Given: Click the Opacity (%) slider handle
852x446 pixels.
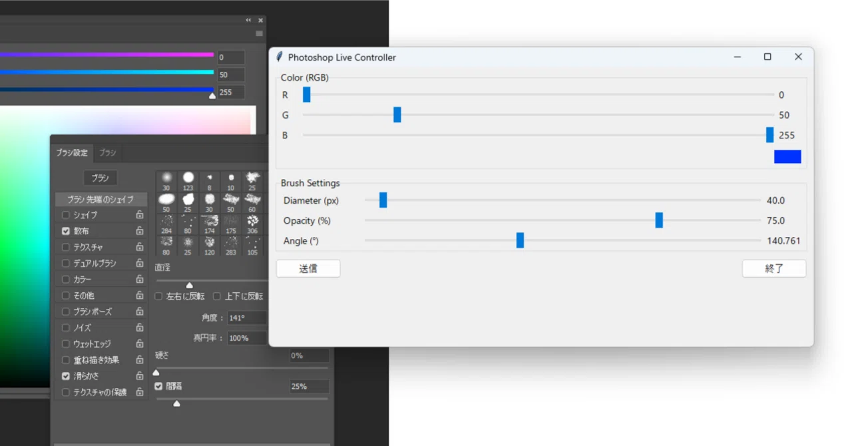Looking at the screenshot, I should 659,220.
